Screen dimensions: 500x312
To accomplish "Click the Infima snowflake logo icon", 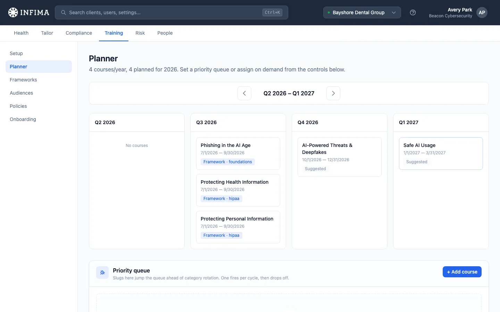I will pos(13,12).
